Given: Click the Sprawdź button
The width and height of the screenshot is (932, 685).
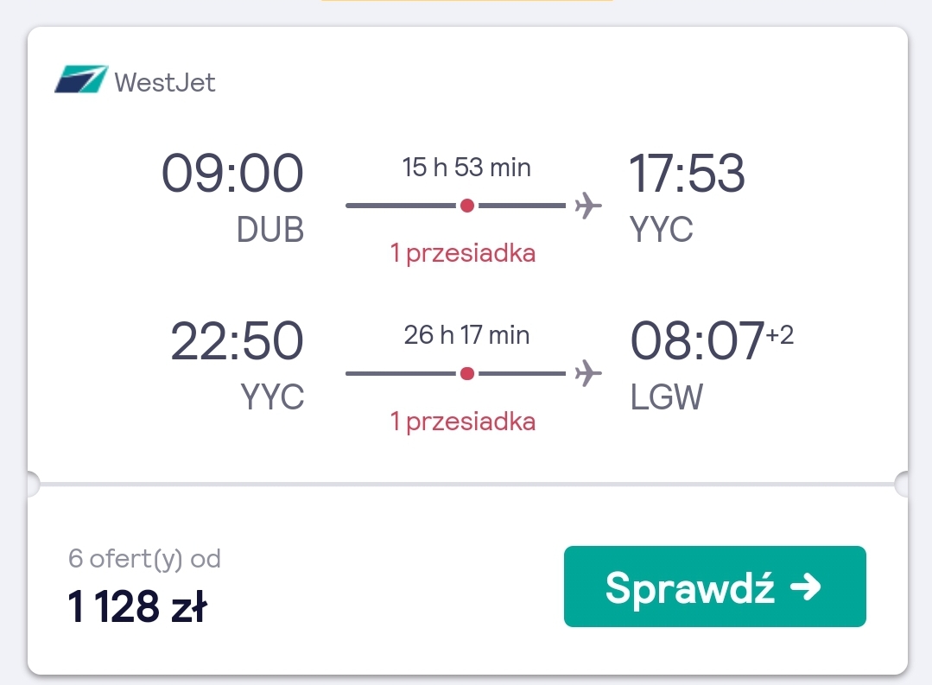Looking at the screenshot, I should [715, 587].
